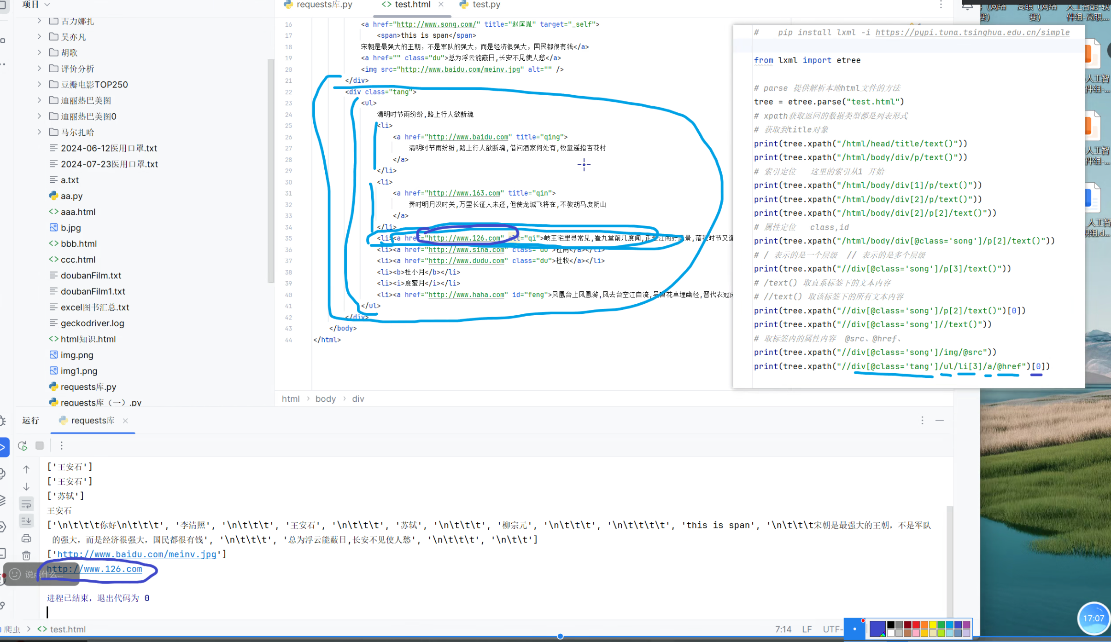Expand the 豆瓣电影TOP250 folder
The width and height of the screenshot is (1111, 642).
39,84
